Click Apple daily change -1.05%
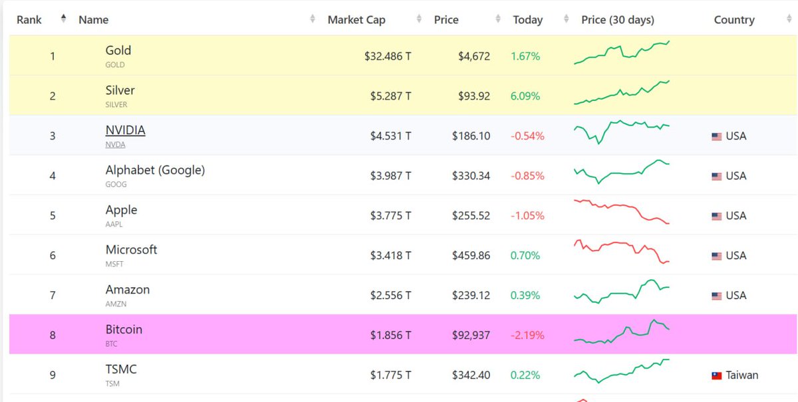Screen dimensions: 798x402 click(527, 216)
